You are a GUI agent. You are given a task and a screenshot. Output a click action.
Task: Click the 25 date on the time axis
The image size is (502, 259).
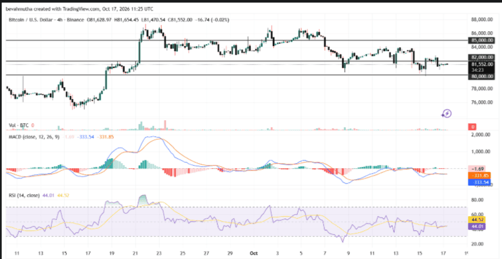coord(182,253)
